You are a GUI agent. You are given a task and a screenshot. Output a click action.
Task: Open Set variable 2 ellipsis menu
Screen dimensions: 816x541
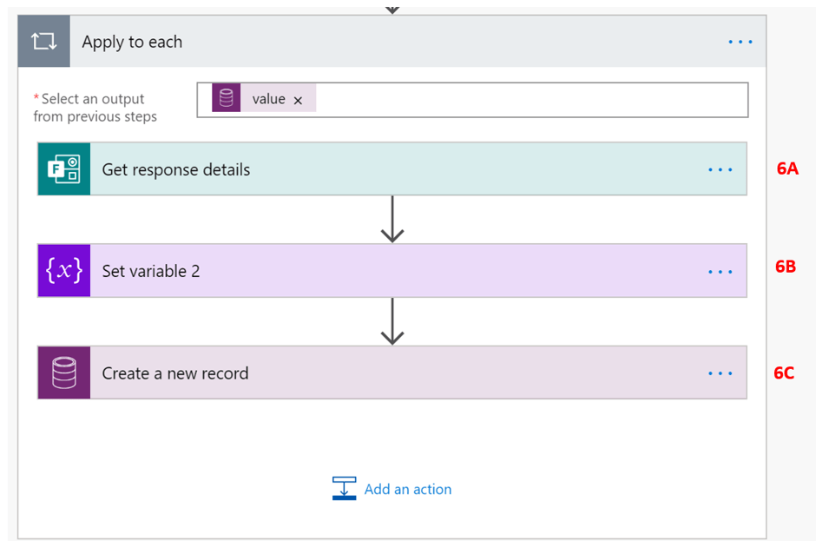click(721, 272)
